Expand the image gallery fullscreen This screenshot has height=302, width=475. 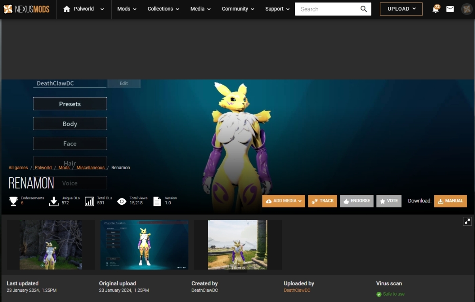point(467,221)
